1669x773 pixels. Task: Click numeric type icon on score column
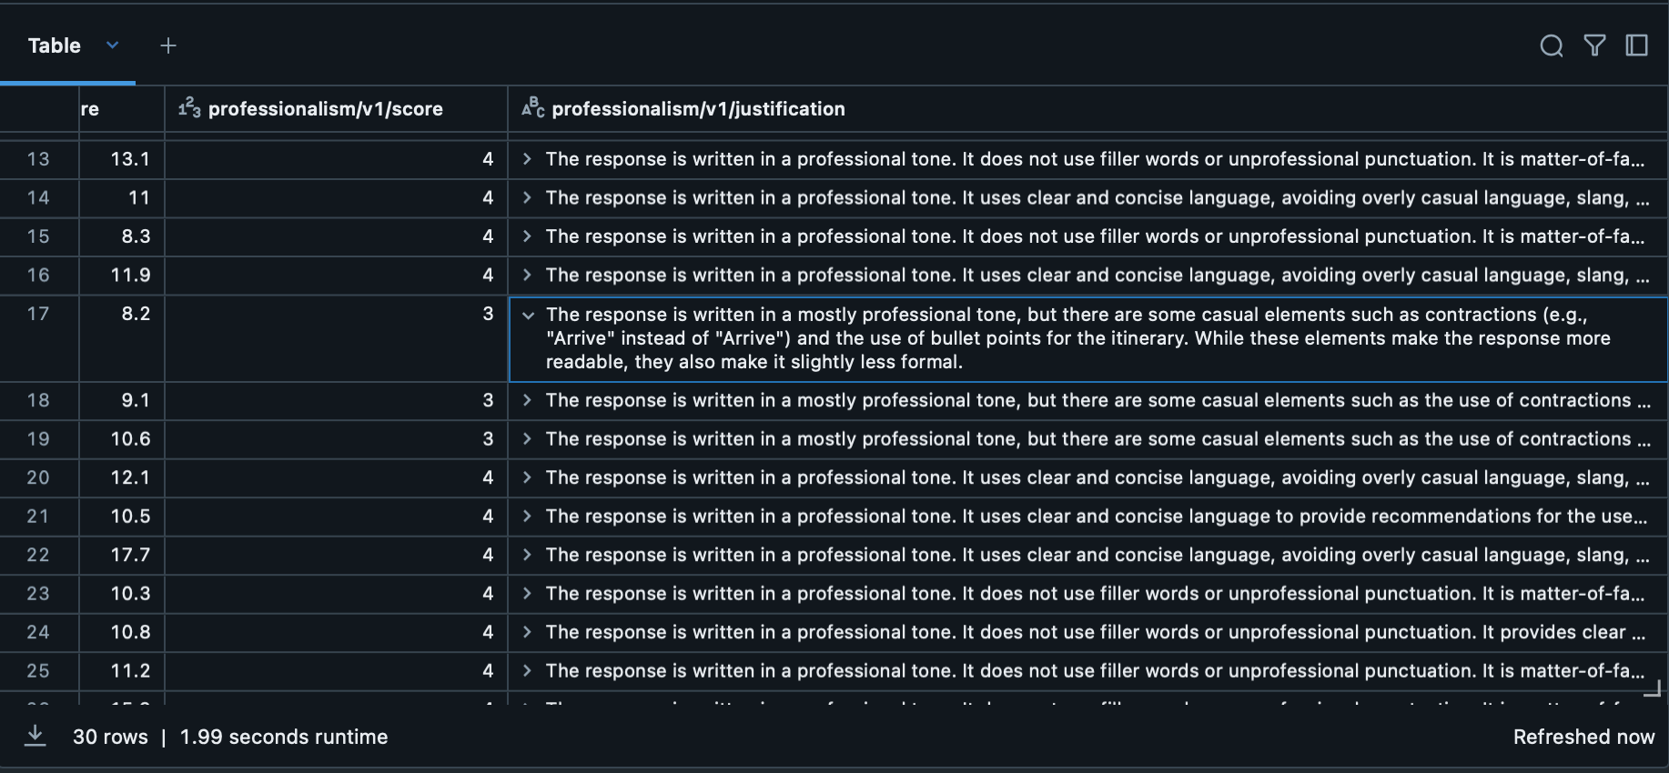coord(189,108)
